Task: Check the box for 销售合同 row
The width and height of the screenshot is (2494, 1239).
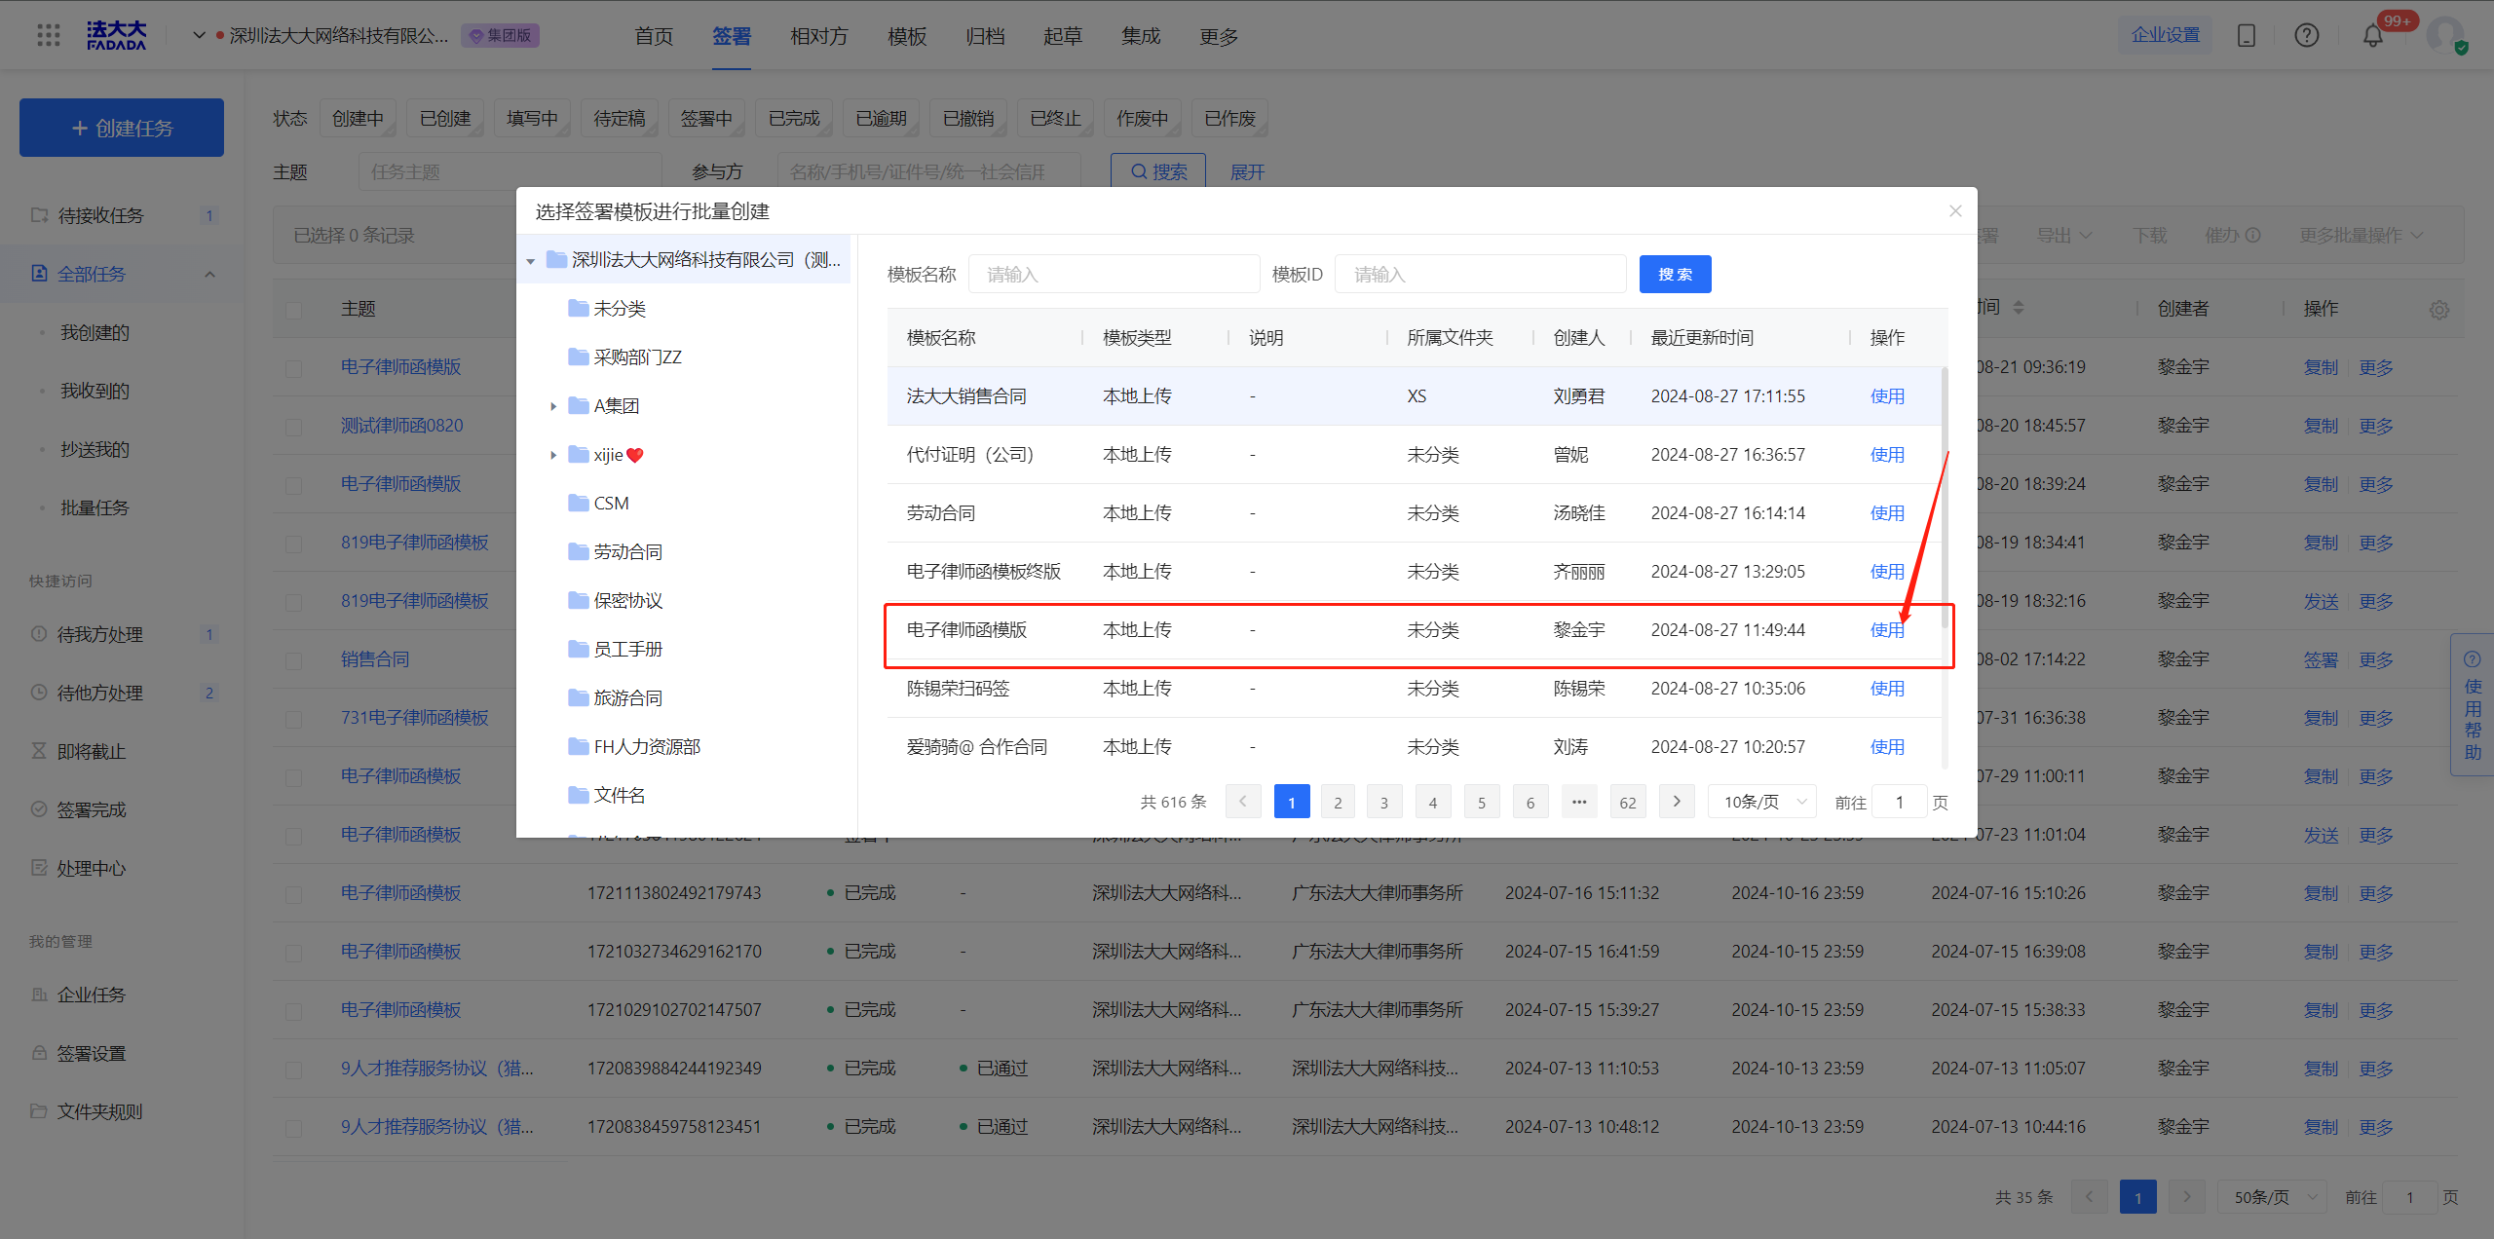Action: point(293,660)
